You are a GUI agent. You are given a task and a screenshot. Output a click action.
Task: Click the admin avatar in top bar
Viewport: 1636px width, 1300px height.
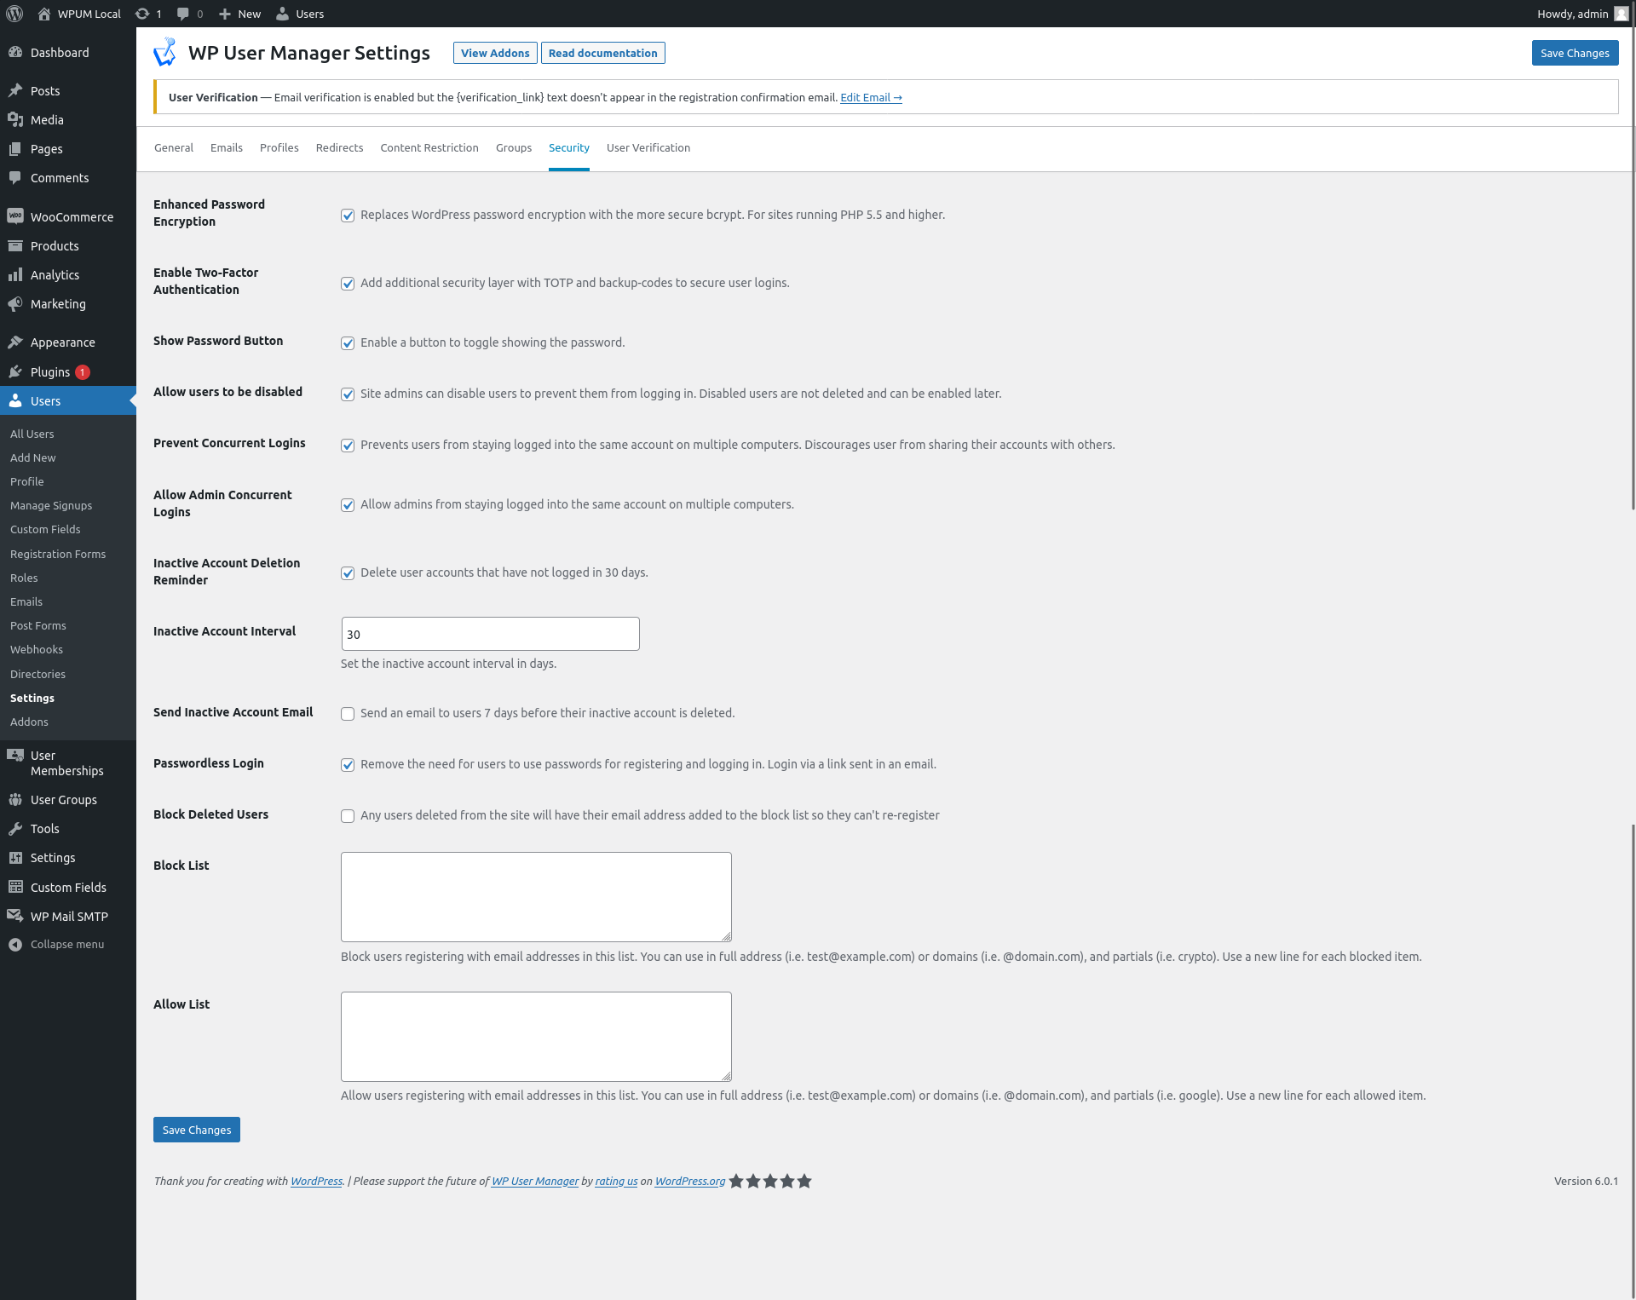click(x=1621, y=14)
